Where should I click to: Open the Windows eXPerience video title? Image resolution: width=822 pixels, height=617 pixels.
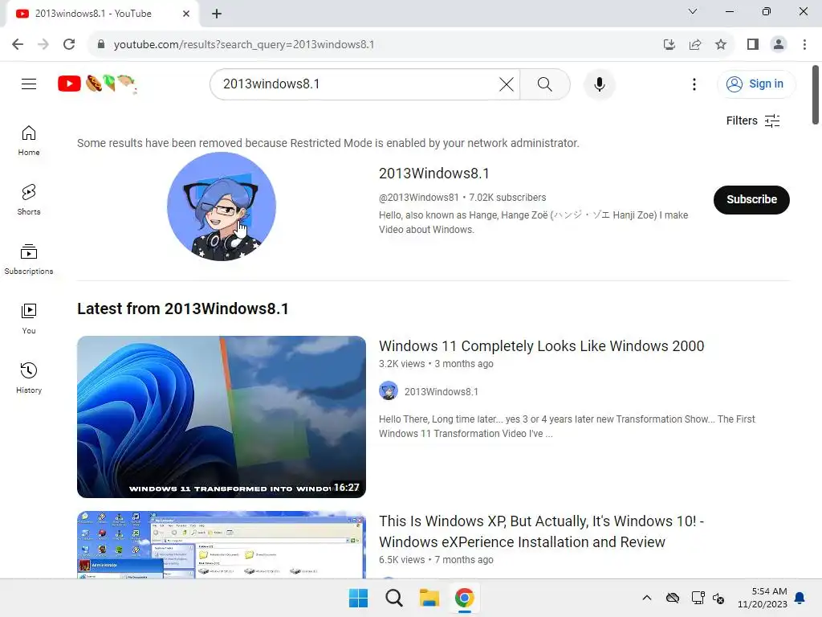(x=541, y=532)
